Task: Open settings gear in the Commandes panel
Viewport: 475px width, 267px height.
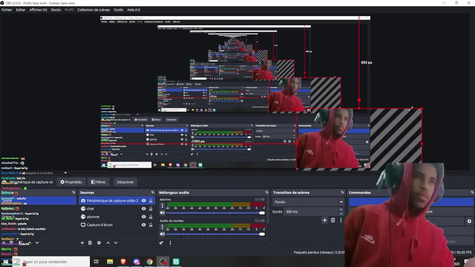Action: 469,221
